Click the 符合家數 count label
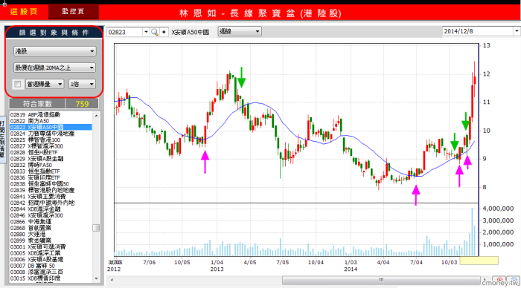Image resolution: width=521 pixels, height=288 pixels. (x=37, y=104)
